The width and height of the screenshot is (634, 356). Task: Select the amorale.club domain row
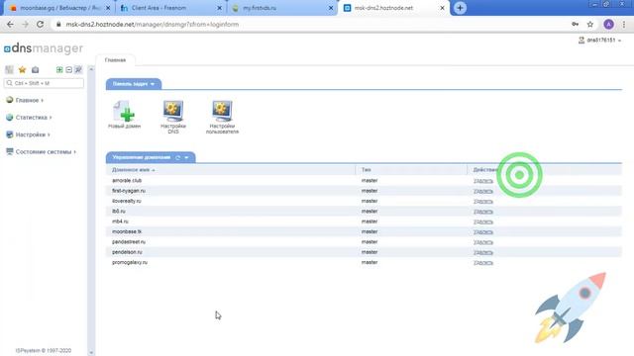click(364, 180)
